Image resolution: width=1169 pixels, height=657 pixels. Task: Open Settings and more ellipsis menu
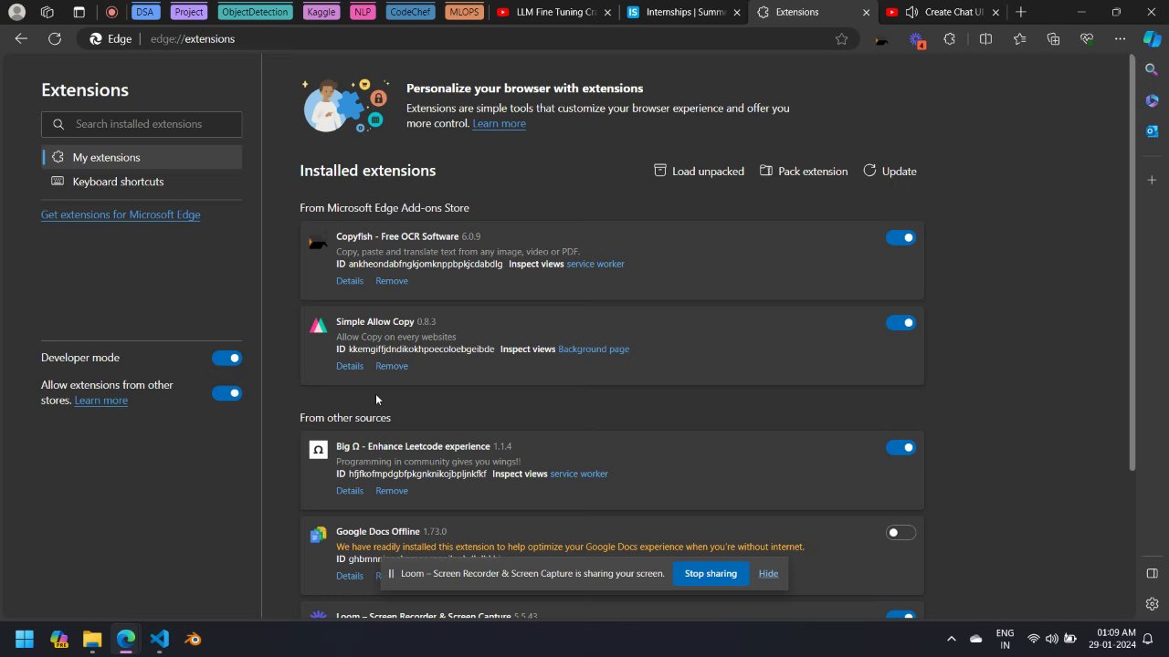coord(1120,39)
